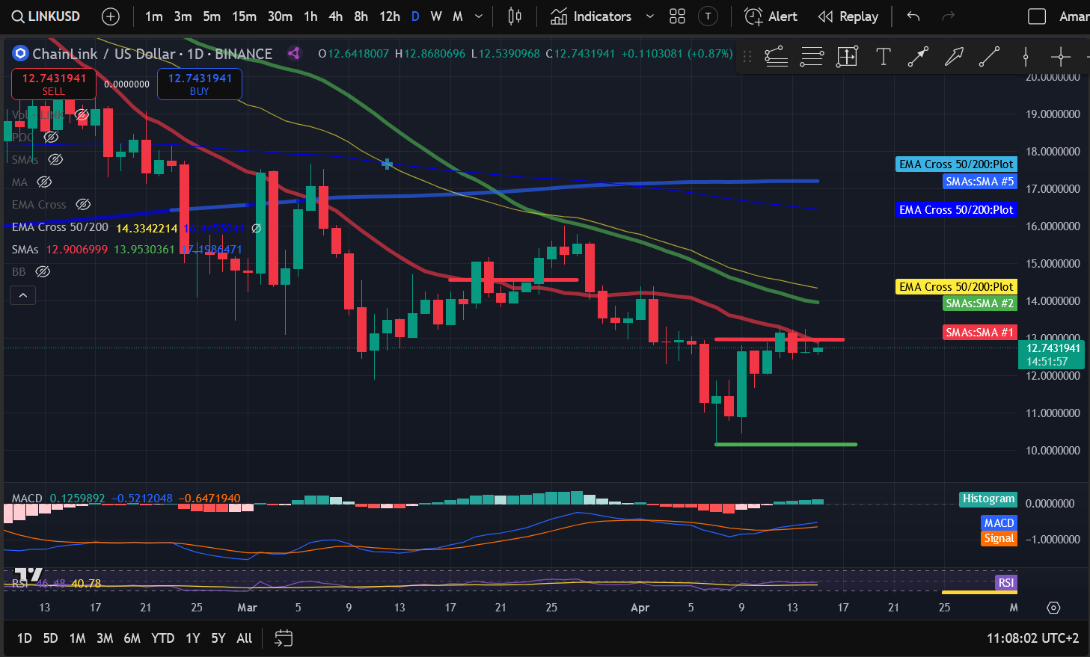Click the blue BUY price button

point(200,84)
